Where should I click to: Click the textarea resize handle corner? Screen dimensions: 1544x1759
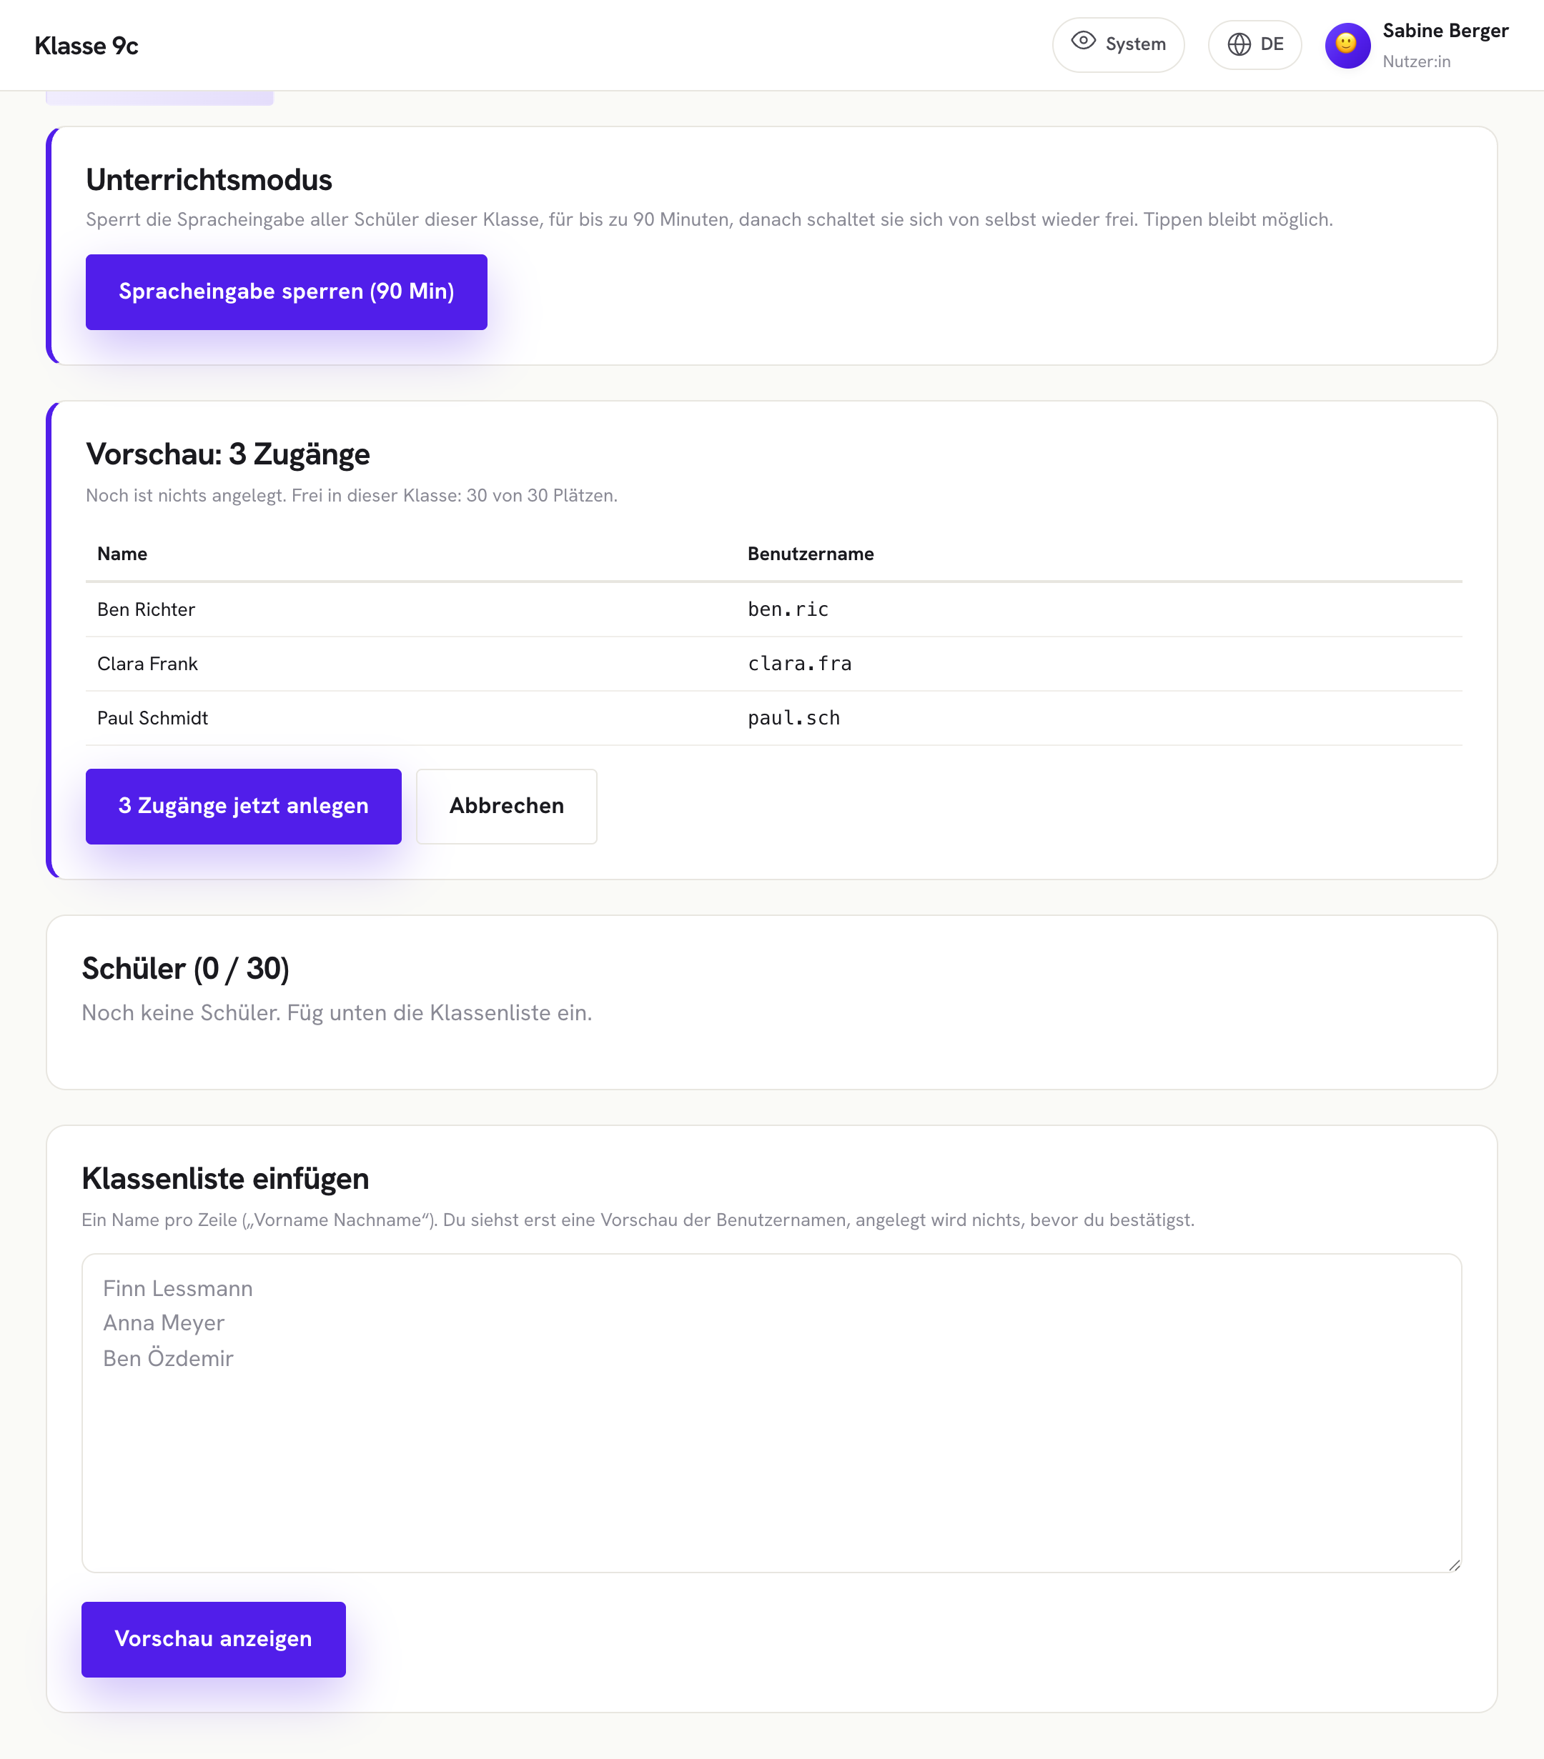point(1454,1565)
